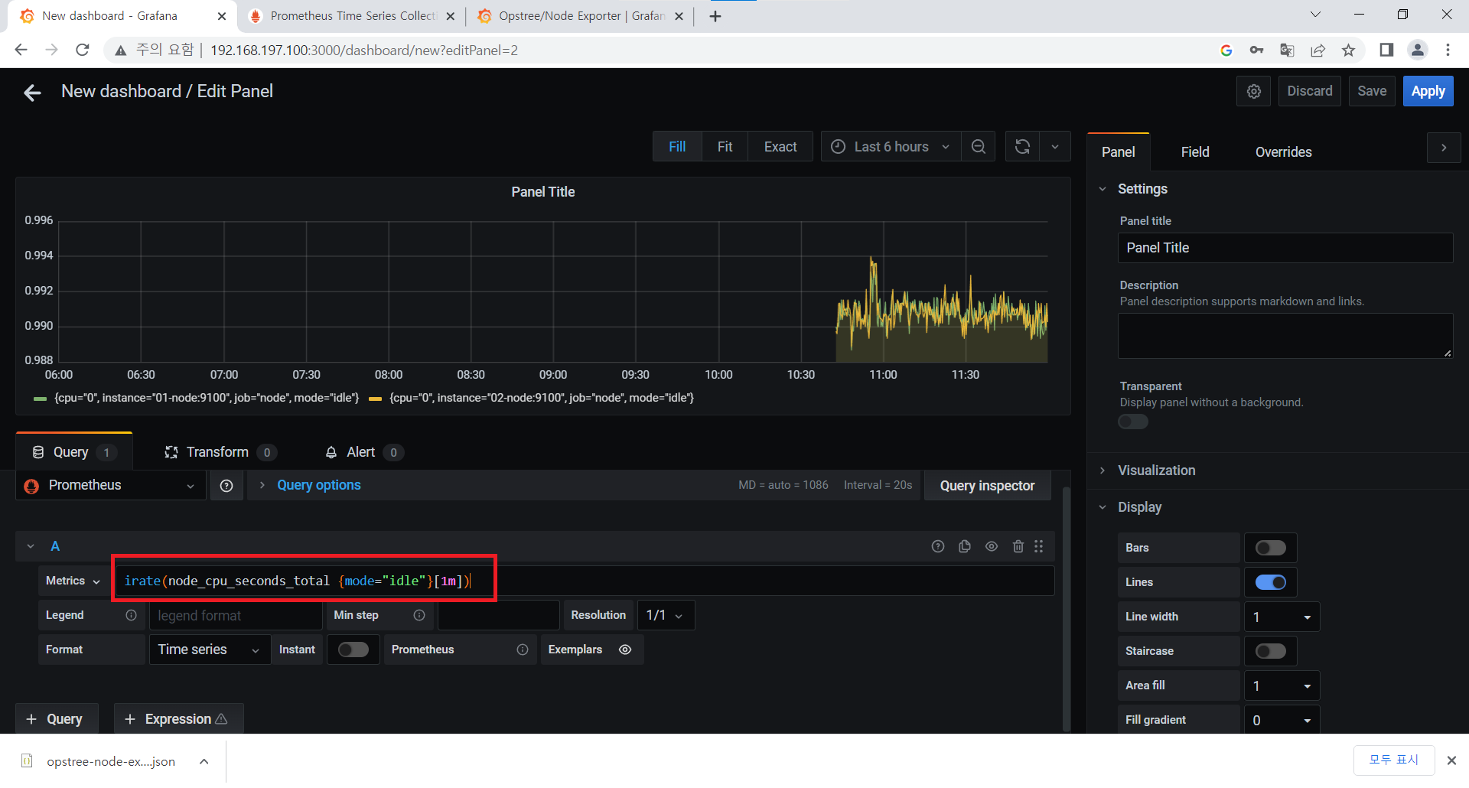Click browser back arrow
Screen dimensions: 1469x788
[x=21, y=50]
